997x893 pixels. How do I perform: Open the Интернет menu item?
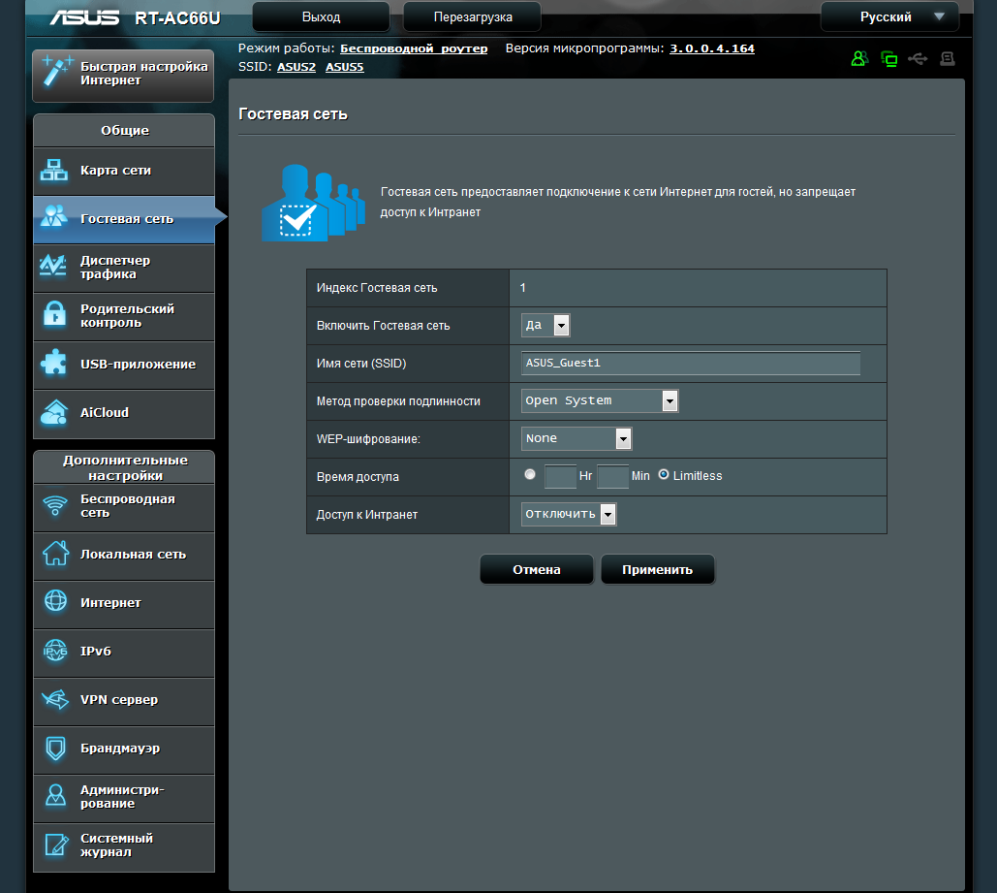coord(124,603)
